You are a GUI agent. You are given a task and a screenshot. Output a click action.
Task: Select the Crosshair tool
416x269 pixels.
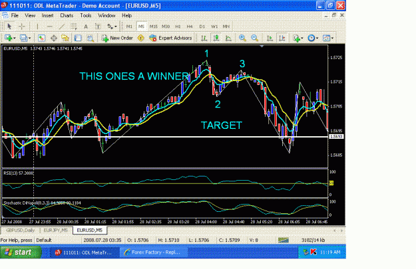[22, 27]
